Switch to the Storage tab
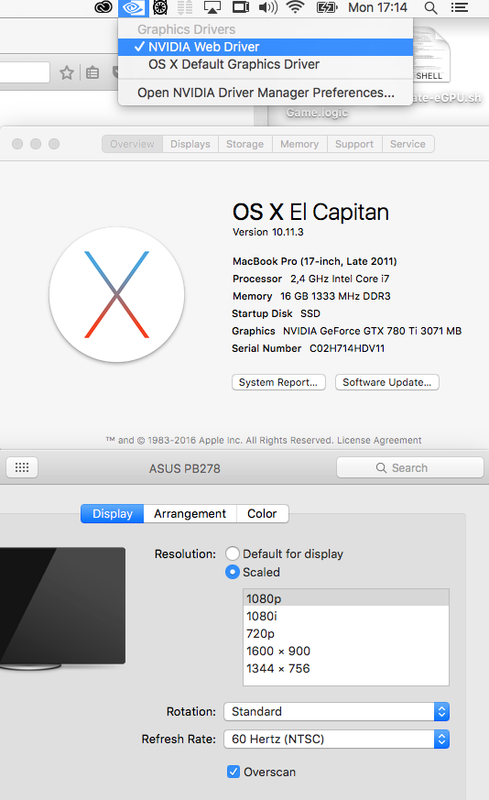 (x=244, y=144)
